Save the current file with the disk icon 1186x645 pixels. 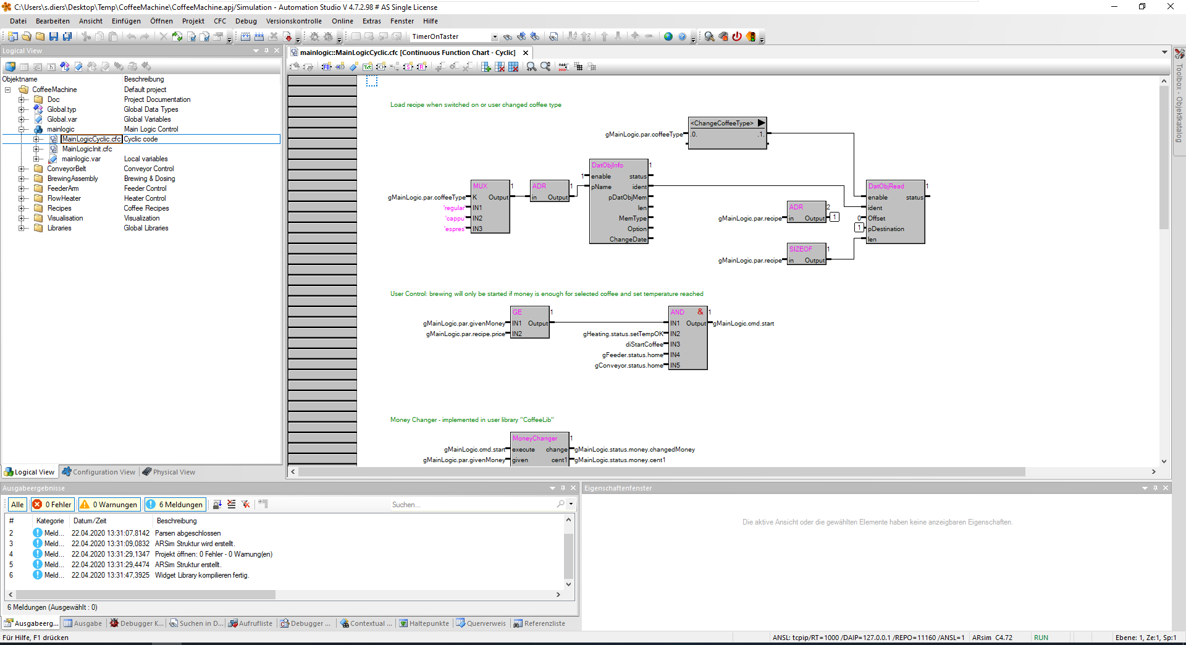(54, 36)
